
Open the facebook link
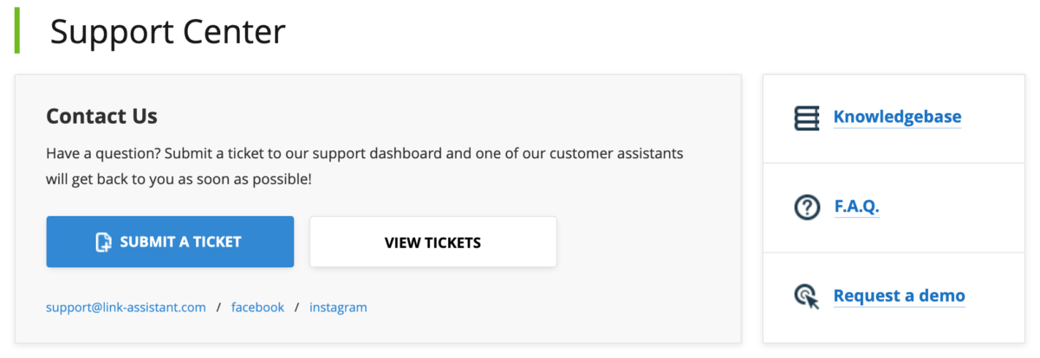click(x=257, y=307)
